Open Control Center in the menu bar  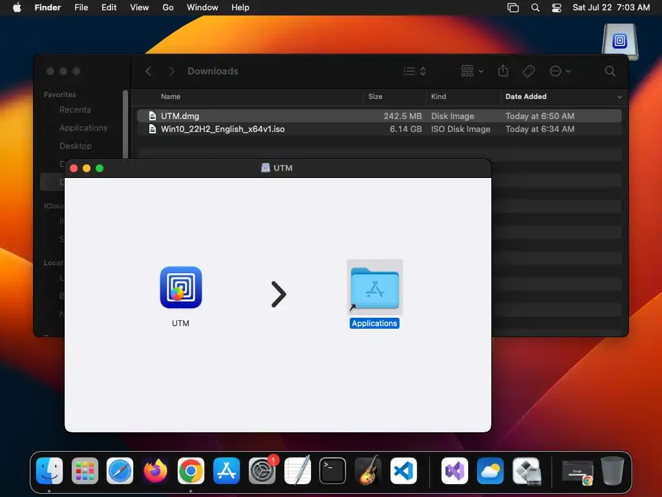(557, 8)
